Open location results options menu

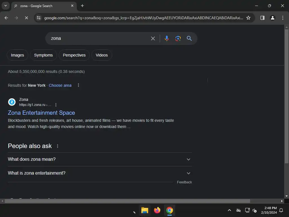pos(78,85)
